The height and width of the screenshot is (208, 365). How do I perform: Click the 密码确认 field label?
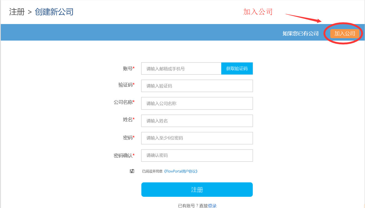pos(123,155)
